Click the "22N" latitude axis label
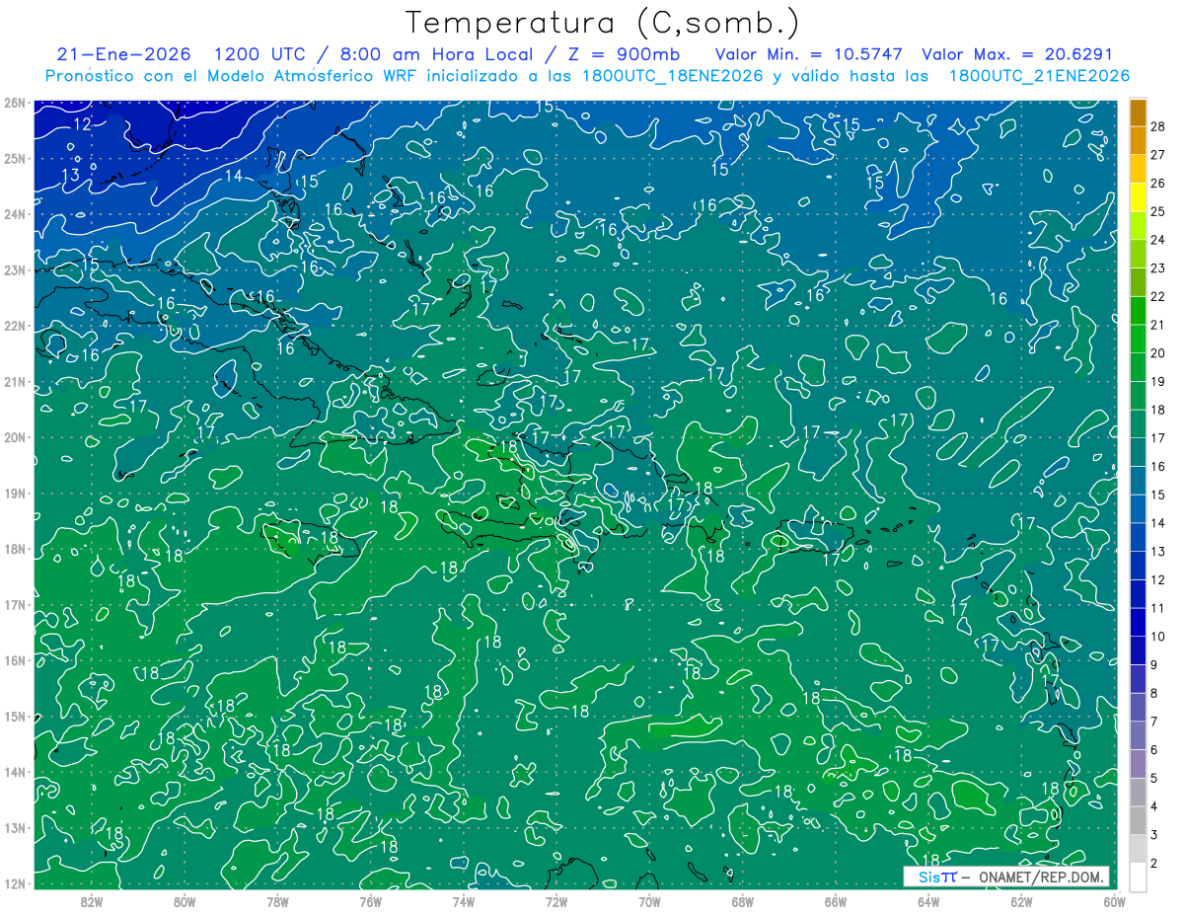Image resolution: width=1184 pixels, height=915 pixels. coord(14,326)
